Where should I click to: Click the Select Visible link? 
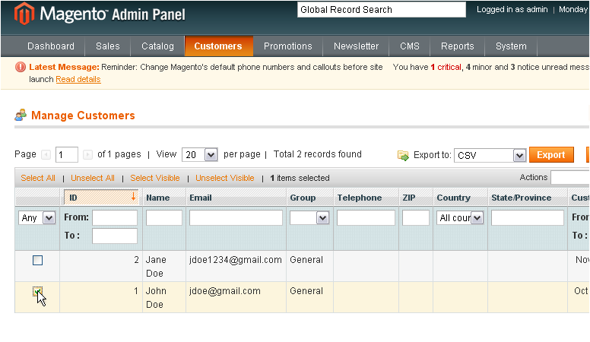[x=155, y=178]
